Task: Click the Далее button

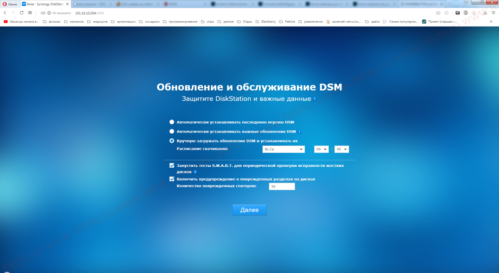Action: (249, 210)
